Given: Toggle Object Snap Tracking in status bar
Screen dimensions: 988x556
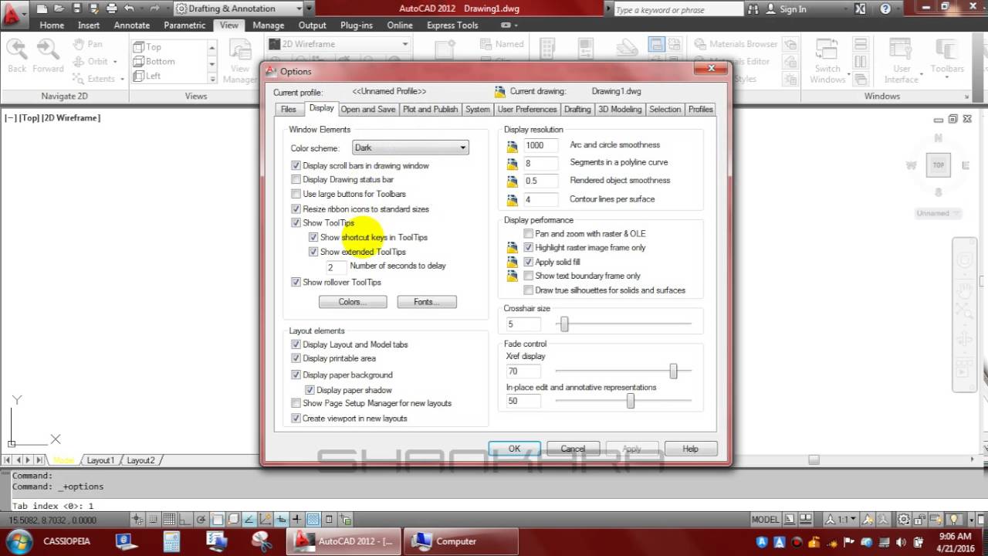Looking at the screenshot, I should tap(249, 519).
